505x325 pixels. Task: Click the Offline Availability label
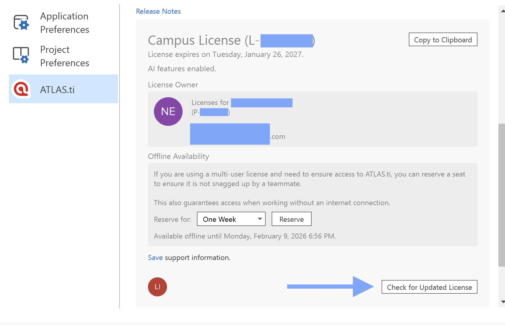[x=178, y=156]
